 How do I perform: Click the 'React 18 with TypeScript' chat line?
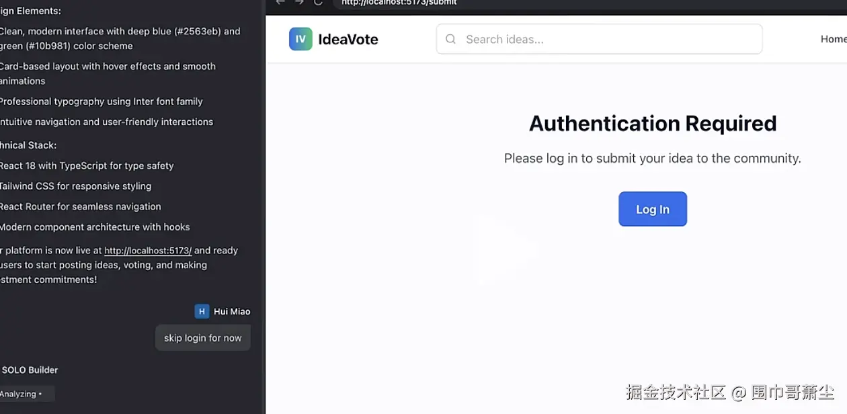pos(87,165)
